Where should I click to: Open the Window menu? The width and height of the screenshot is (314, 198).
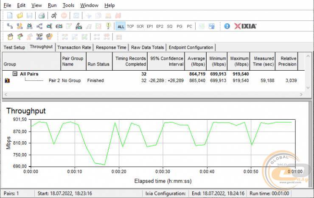pos(89,5)
